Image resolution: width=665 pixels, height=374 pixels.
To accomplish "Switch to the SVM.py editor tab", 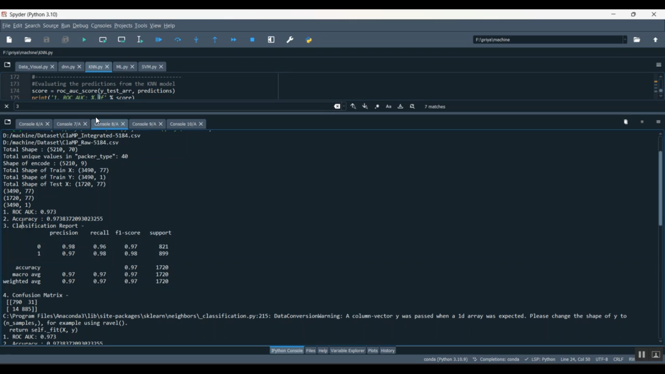I will (149, 67).
